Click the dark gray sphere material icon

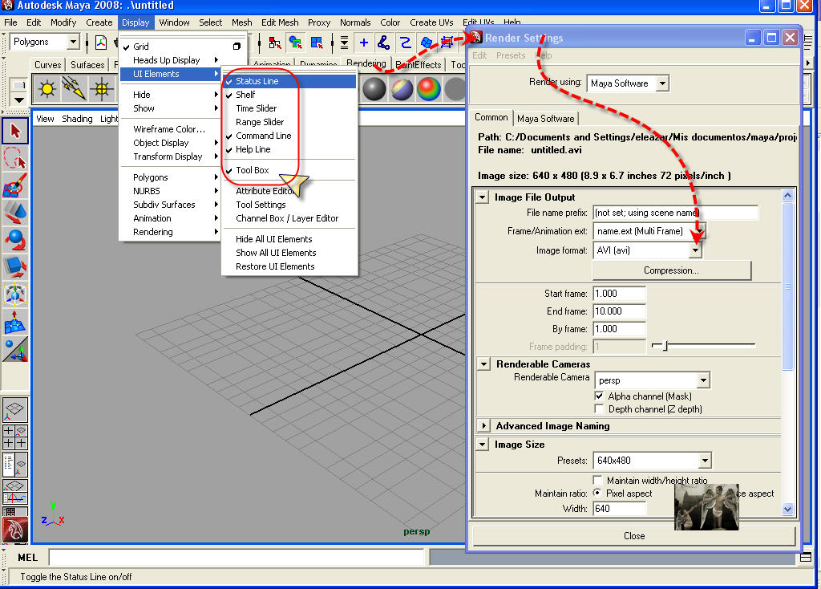[x=374, y=89]
